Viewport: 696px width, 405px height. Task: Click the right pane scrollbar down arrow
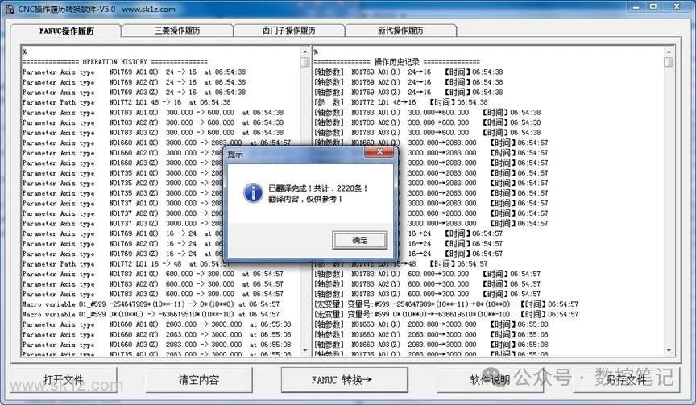(669, 350)
